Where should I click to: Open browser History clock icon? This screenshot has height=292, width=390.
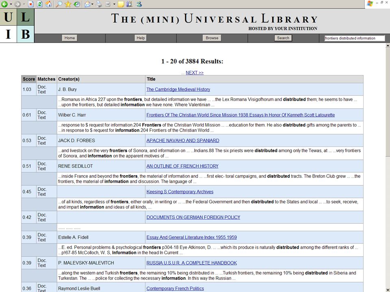(77, 4)
